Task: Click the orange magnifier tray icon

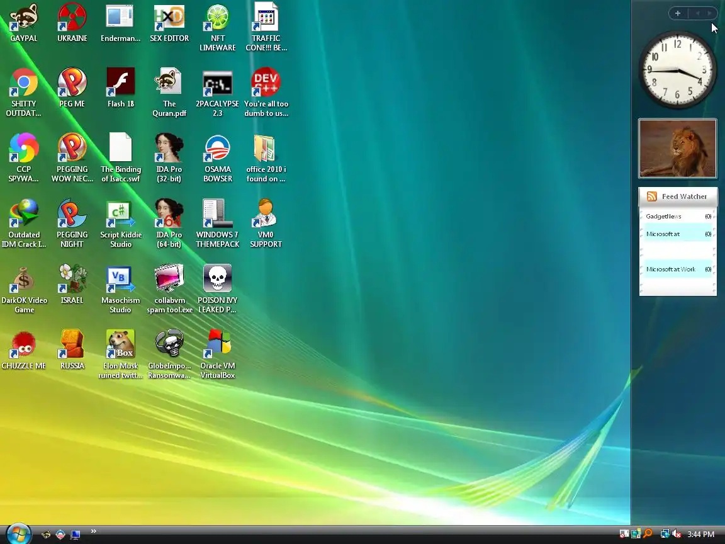Action: tap(648, 534)
